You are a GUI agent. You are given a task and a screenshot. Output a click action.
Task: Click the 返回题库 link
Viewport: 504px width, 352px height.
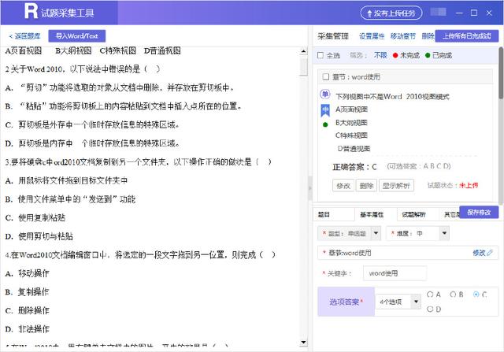(24, 36)
